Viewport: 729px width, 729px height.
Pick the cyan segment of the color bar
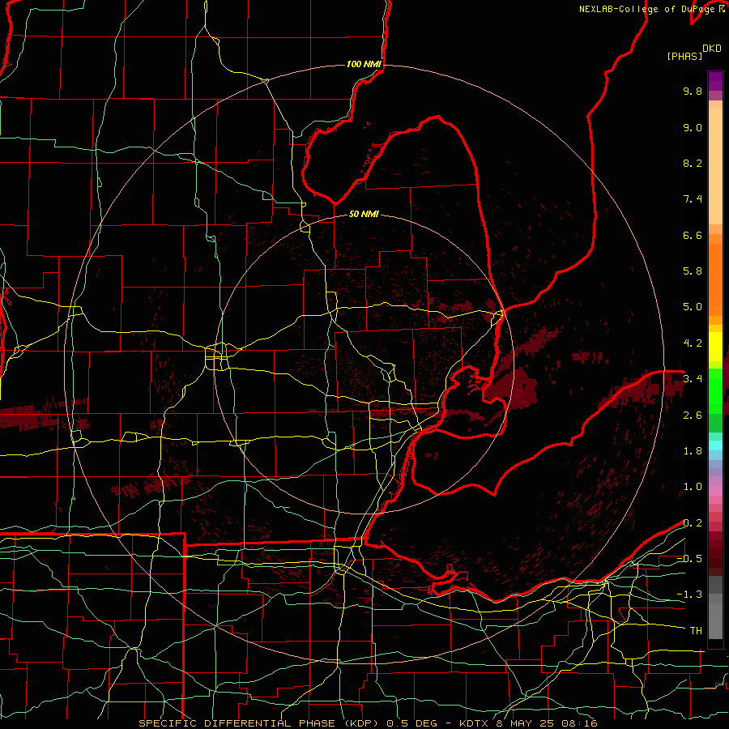[x=715, y=446]
